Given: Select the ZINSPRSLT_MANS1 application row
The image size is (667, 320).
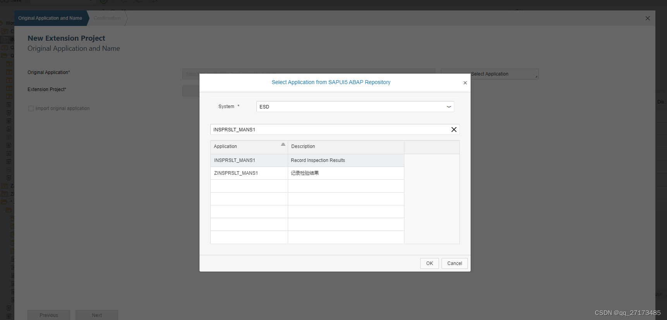Looking at the screenshot, I should [307, 173].
